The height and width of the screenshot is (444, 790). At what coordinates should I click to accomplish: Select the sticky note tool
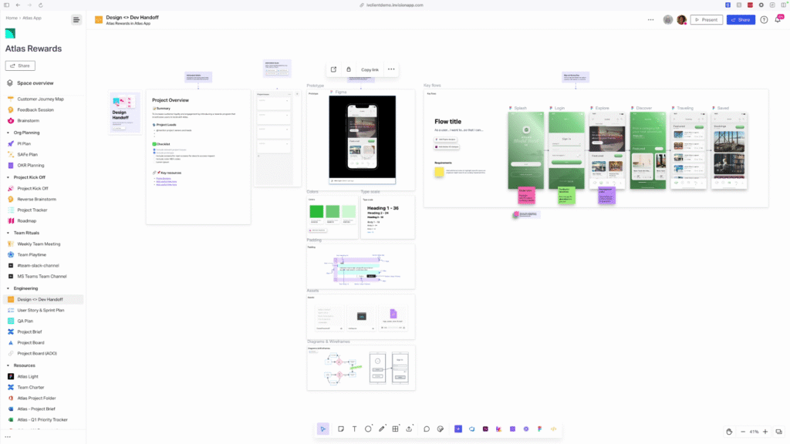click(x=340, y=429)
